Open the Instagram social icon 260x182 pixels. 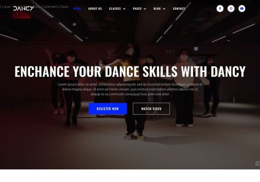coord(231,8)
